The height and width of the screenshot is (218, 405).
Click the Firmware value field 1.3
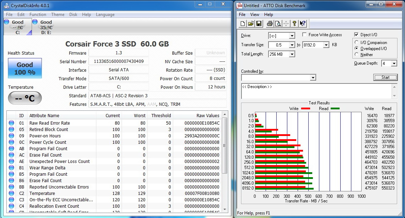pyautogui.click(x=118, y=53)
